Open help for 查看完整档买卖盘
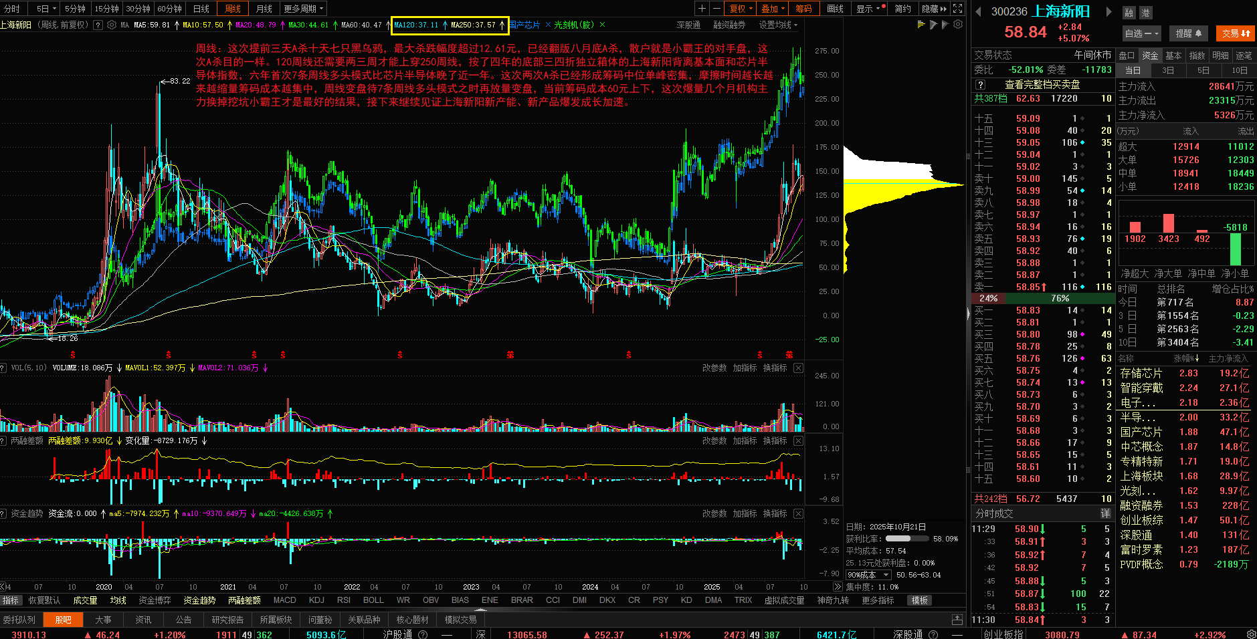Viewport: 1257px width, 639px height. [x=981, y=84]
